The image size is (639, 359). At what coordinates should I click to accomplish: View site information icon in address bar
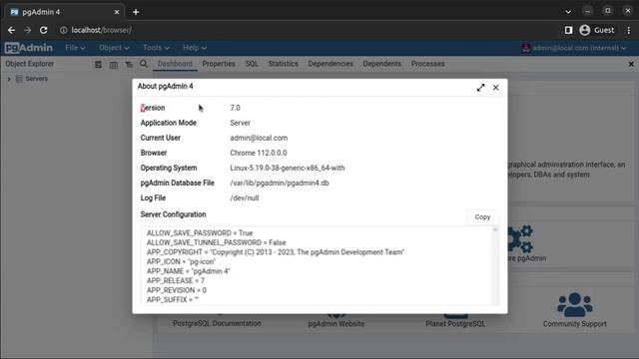point(64,30)
